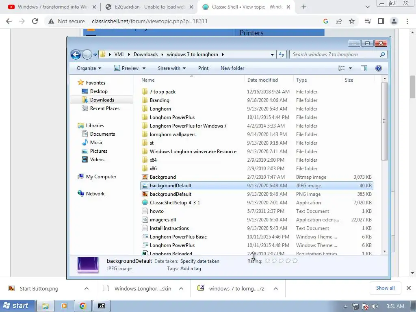Open the Preview dropdown arrow
Image resolution: width=416 pixels, height=312 pixels.
click(144, 68)
